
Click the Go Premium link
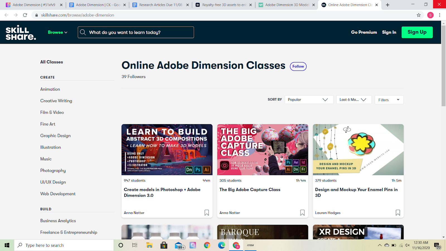coord(364,32)
